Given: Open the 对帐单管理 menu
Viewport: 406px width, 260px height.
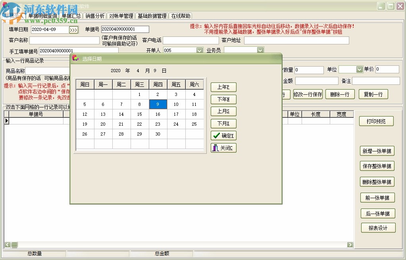Looking at the screenshot, I should 121,16.
